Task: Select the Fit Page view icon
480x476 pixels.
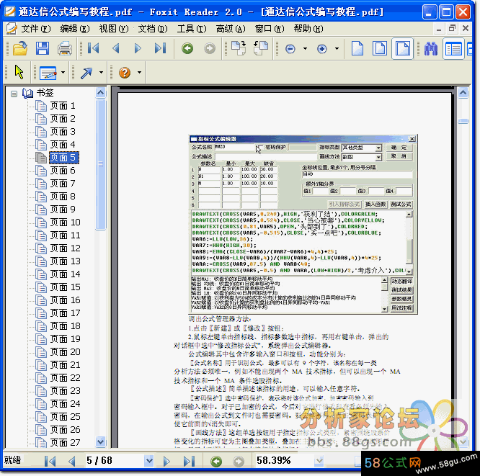Action: [380, 48]
